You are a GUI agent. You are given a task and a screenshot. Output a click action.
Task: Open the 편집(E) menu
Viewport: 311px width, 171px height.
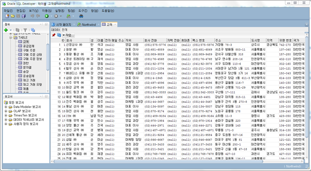pyautogui.click(x=21, y=11)
